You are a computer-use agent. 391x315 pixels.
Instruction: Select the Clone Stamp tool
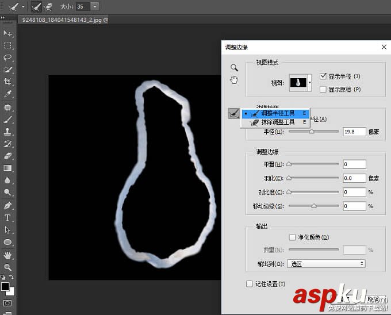[x=7, y=132]
